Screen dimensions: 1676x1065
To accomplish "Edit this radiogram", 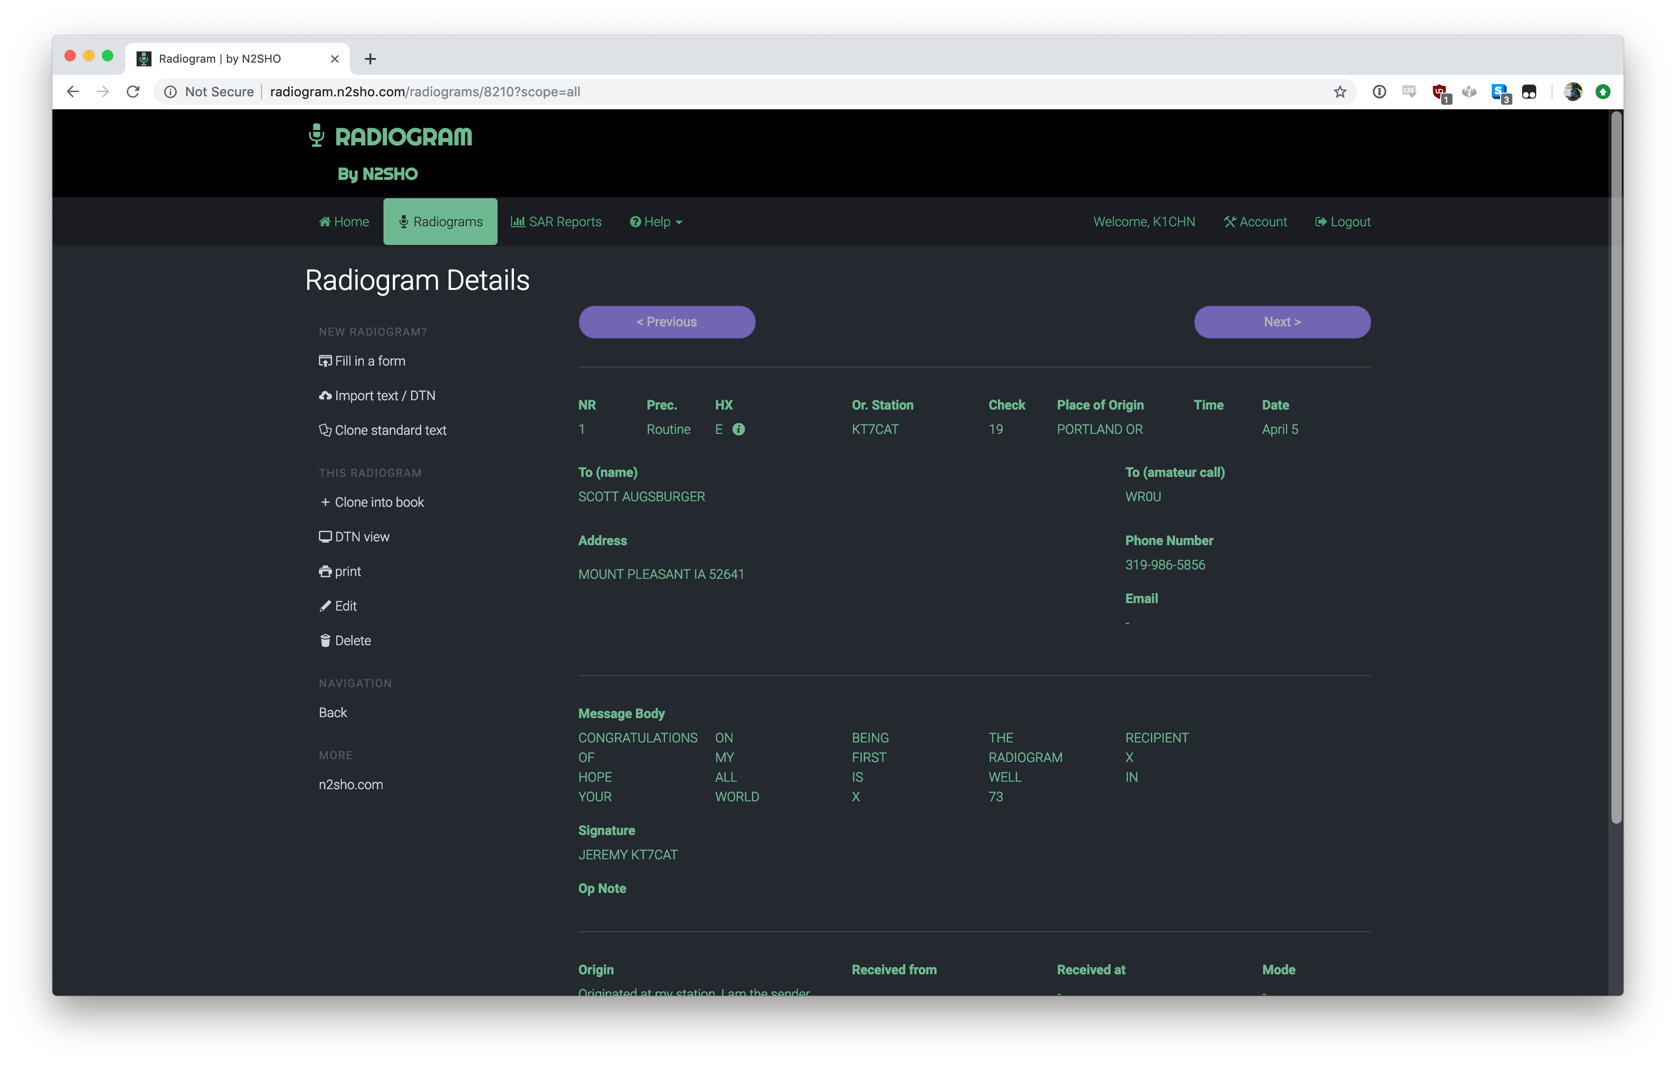I will (x=338, y=606).
